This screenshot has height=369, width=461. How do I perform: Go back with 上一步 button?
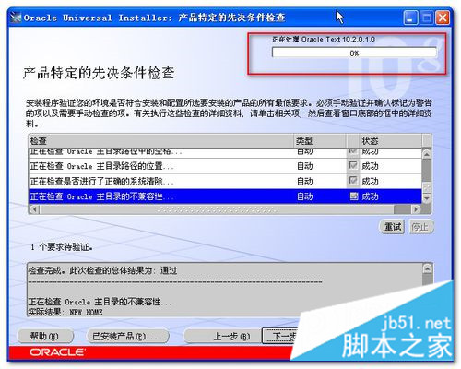(231, 336)
